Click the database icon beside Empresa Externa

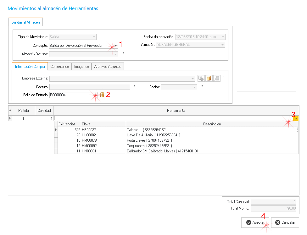click(209, 79)
